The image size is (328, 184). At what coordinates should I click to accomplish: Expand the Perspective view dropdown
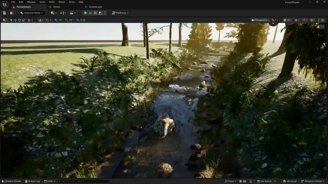click(260, 20)
